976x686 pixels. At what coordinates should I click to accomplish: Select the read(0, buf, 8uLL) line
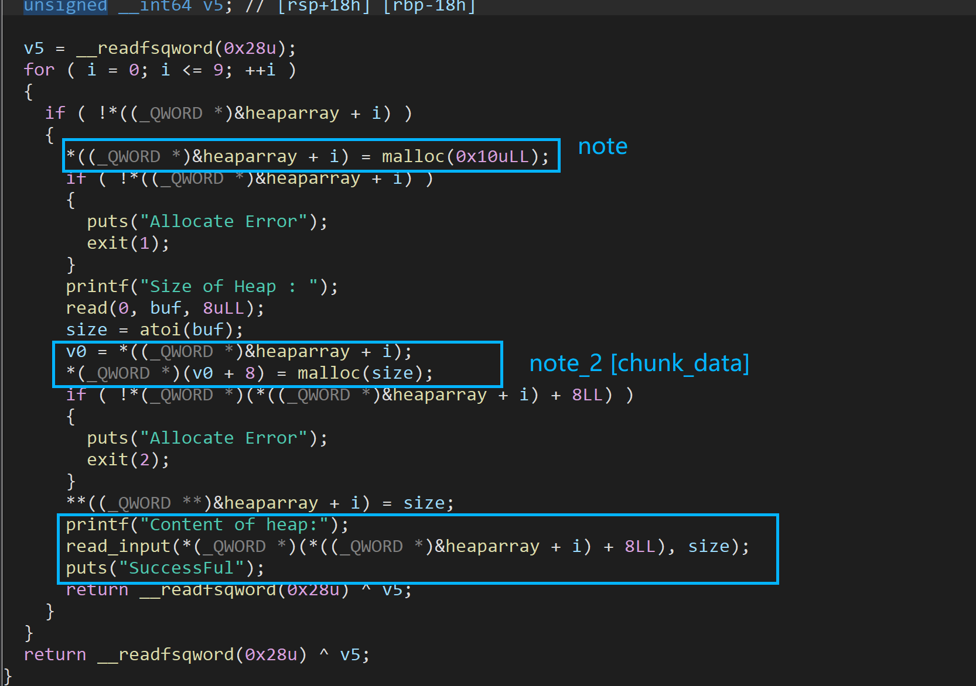click(165, 308)
